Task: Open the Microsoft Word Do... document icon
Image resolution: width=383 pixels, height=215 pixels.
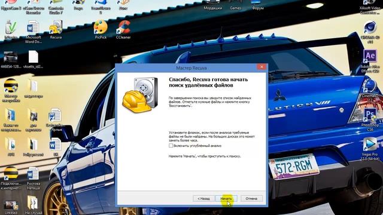Action: click(x=34, y=32)
